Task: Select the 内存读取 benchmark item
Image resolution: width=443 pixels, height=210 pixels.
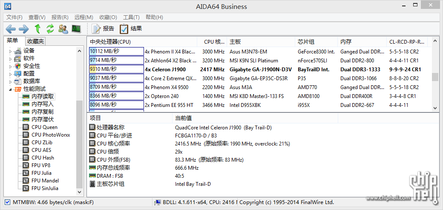Action: 43,97
